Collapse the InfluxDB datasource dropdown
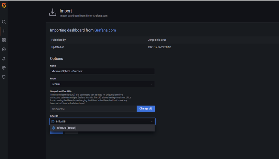Viewport: 279px width, 159px height. click(x=102, y=122)
